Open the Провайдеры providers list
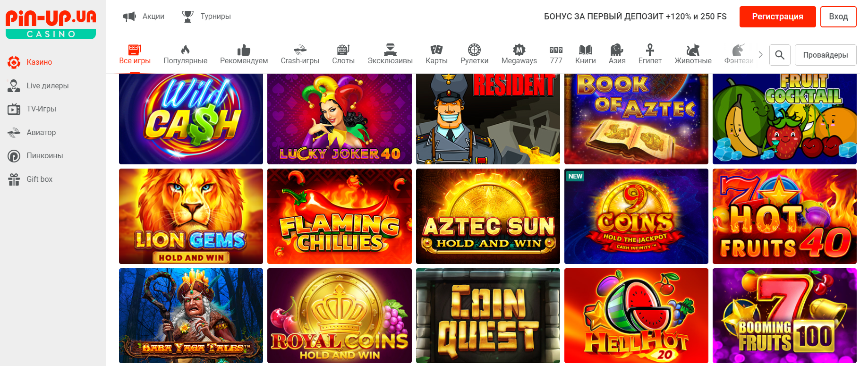The width and height of the screenshot is (860, 366). coord(825,55)
